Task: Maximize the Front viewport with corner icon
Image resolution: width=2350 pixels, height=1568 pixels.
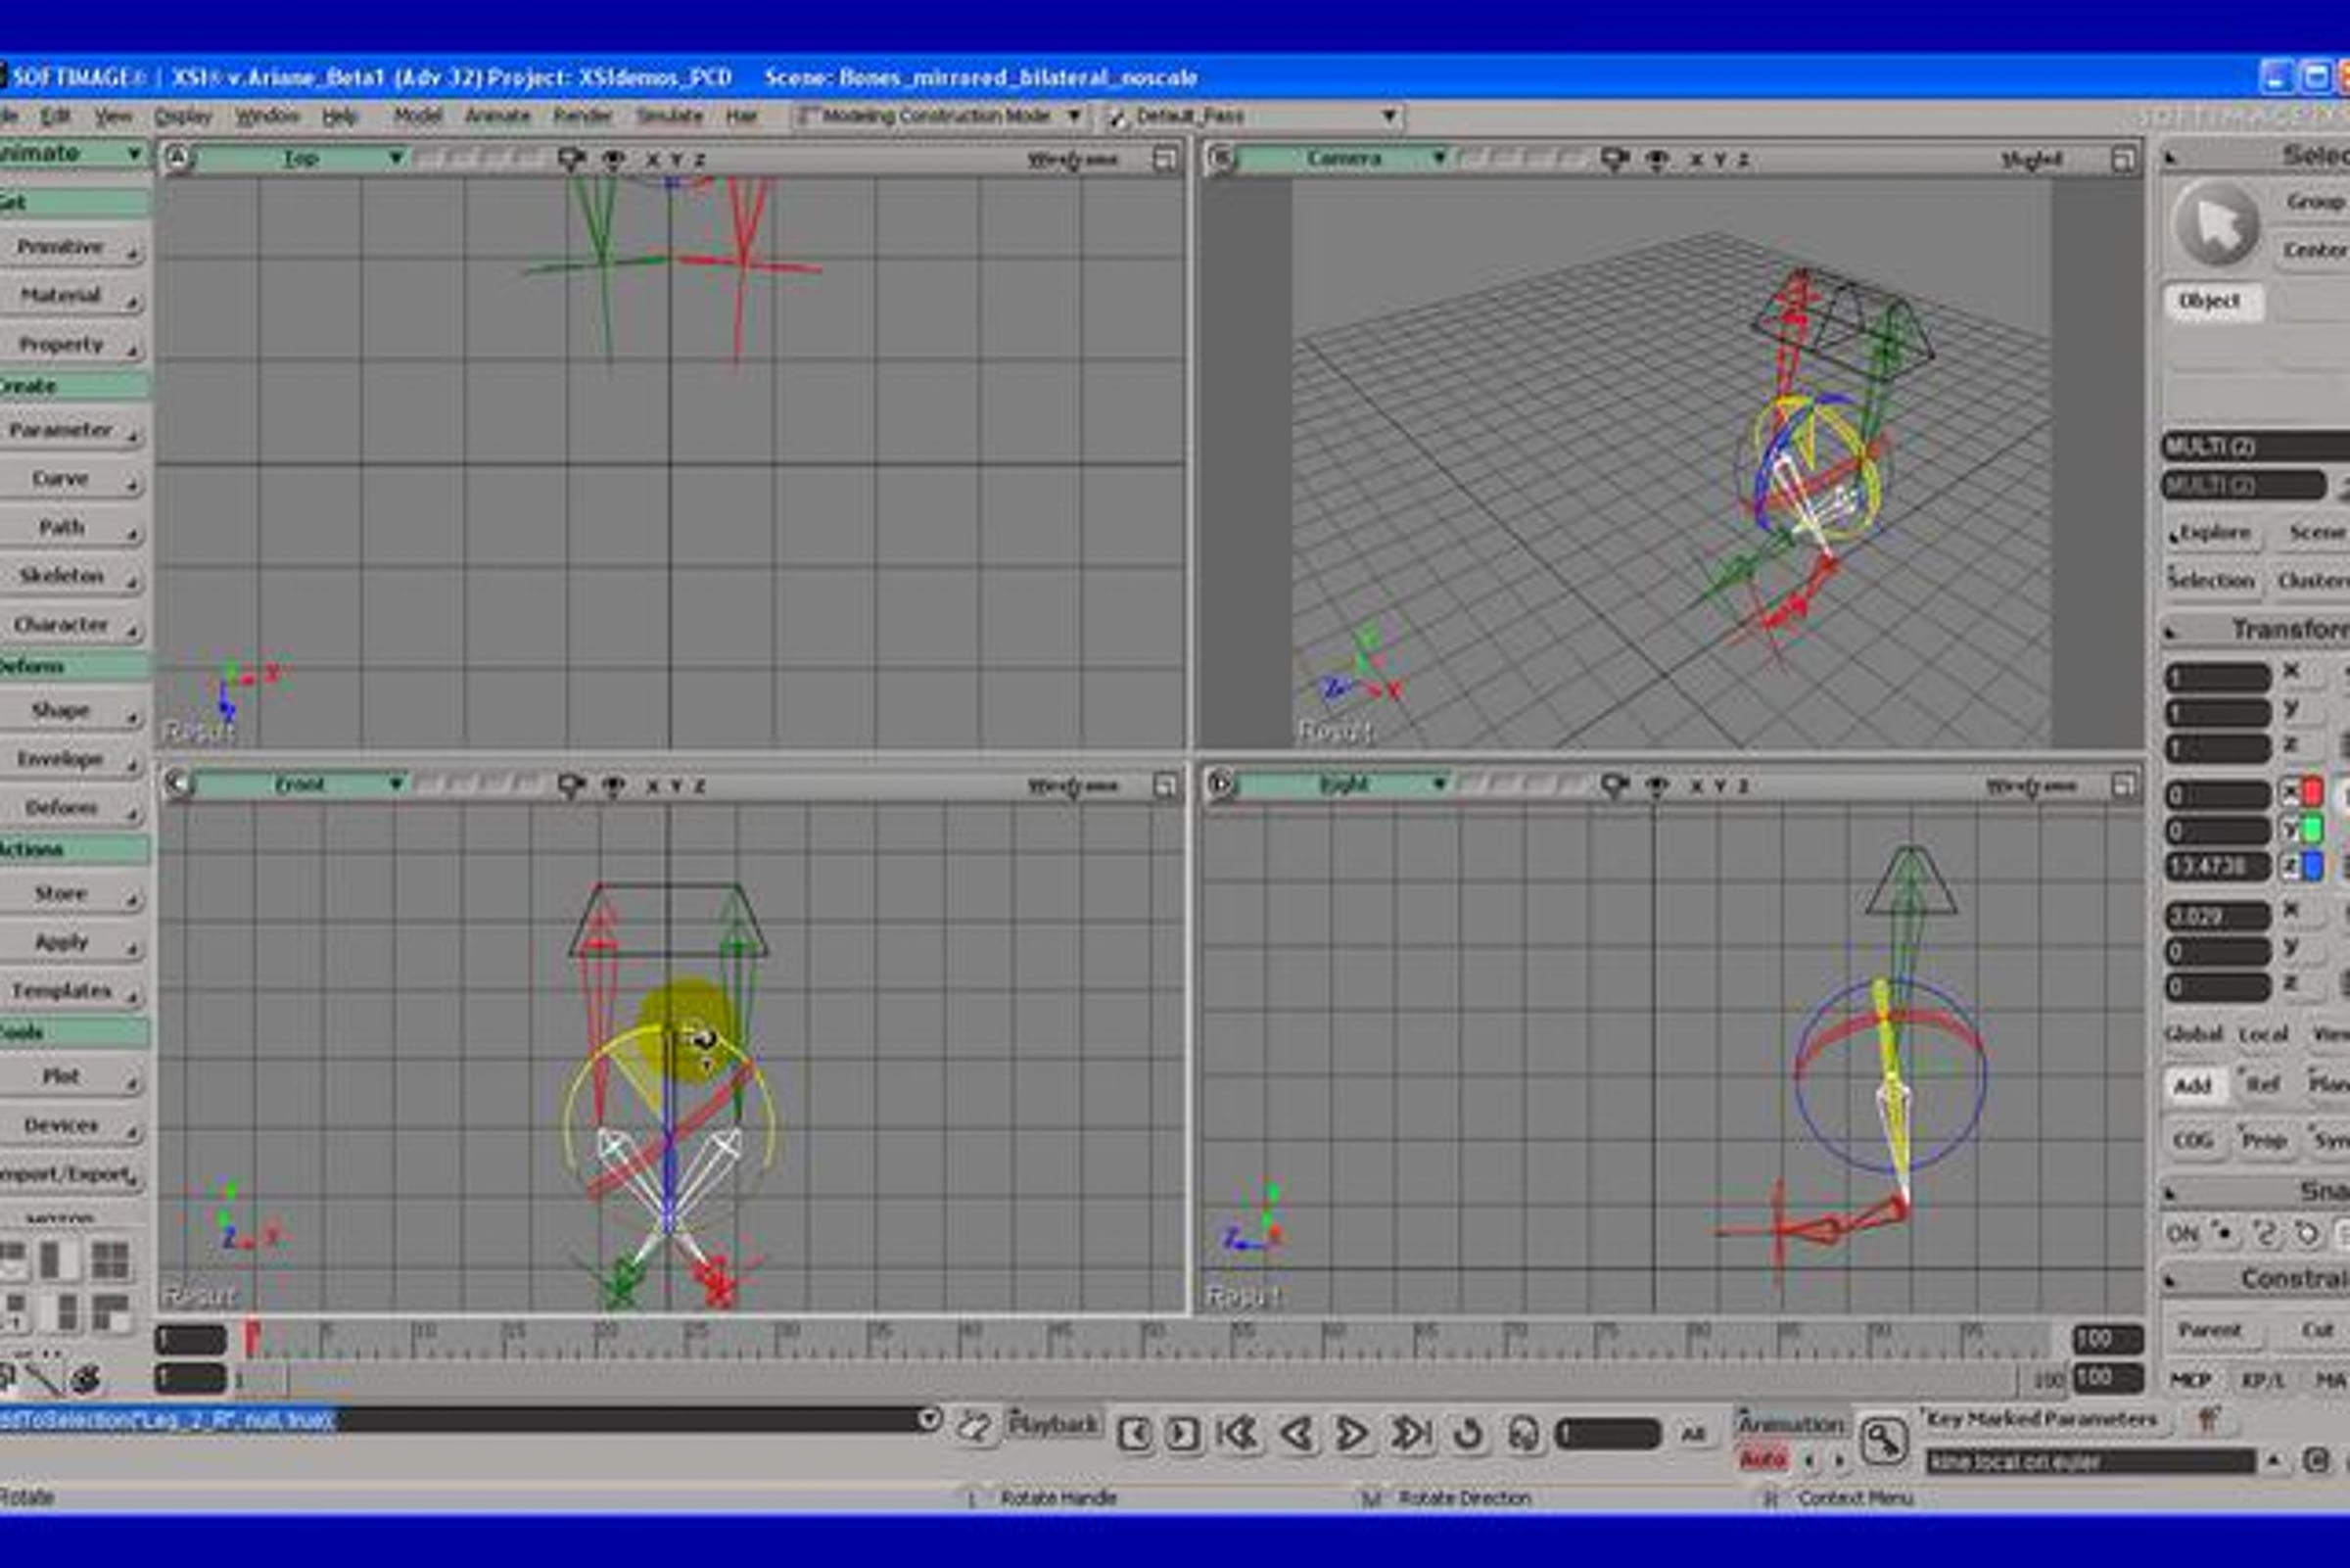Action: pos(1164,786)
